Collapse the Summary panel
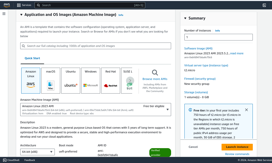The image size is (272, 163). point(185,18)
